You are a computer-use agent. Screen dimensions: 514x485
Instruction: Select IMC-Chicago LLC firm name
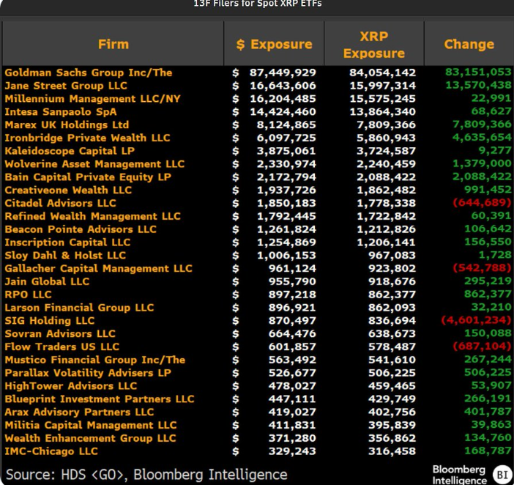point(51,451)
